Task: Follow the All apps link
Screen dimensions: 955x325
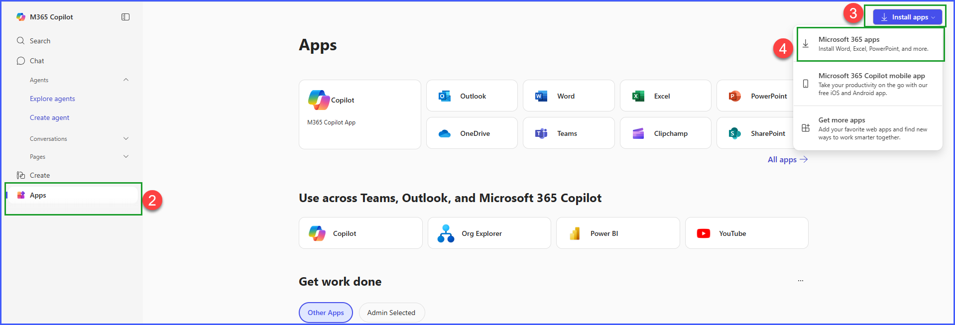Action: pyautogui.click(x=788, y=159)
